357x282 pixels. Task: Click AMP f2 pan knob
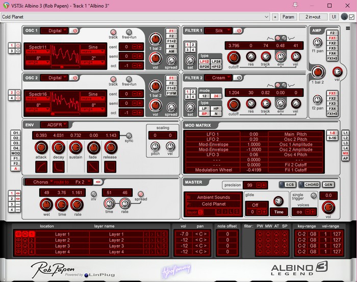coord(318,100)
